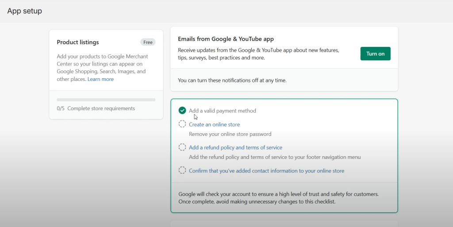
Task: Open Add a refund policy and terms link
Action: point(235,147)
